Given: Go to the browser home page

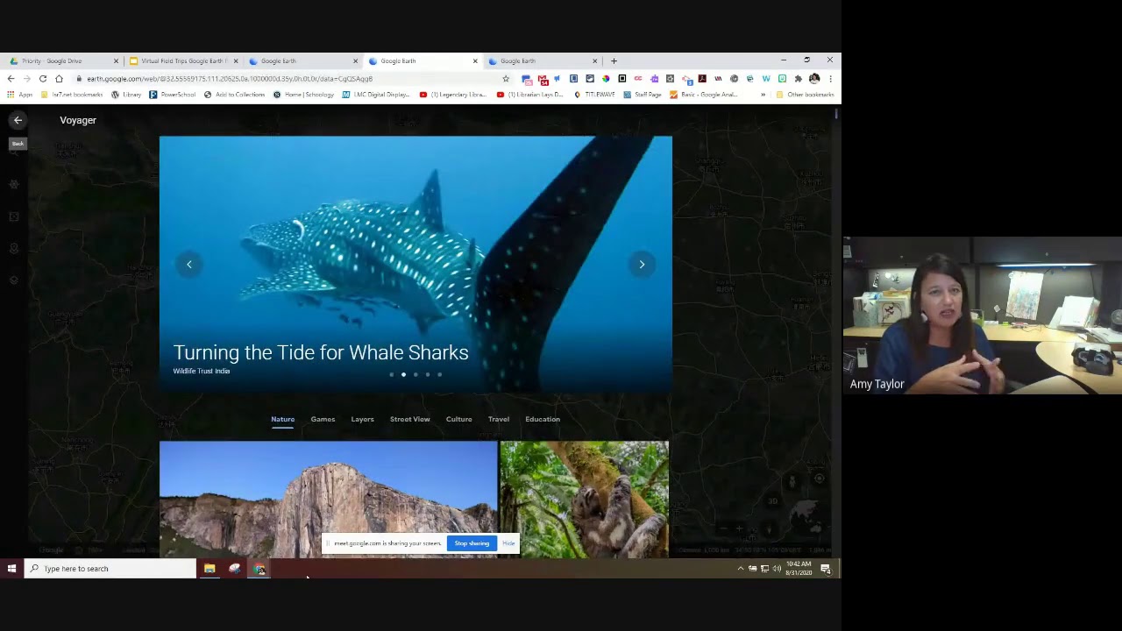Looking at the screenshot, I should click(x=59, y=79).
